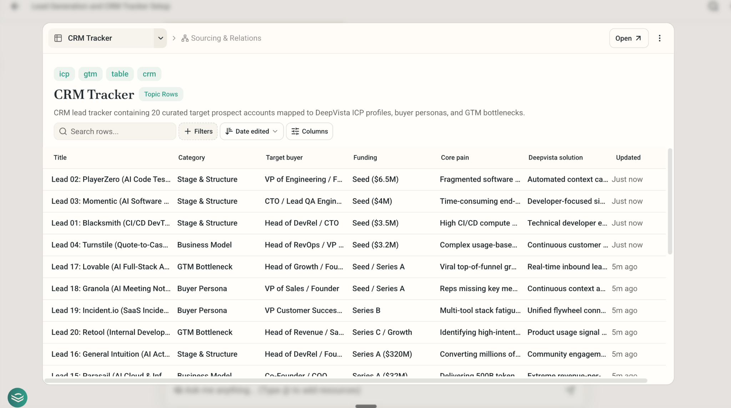This screenshot has width=731, height=408.
Task: Click the Fragmented software core pain cell
Action: click(480, 179)
